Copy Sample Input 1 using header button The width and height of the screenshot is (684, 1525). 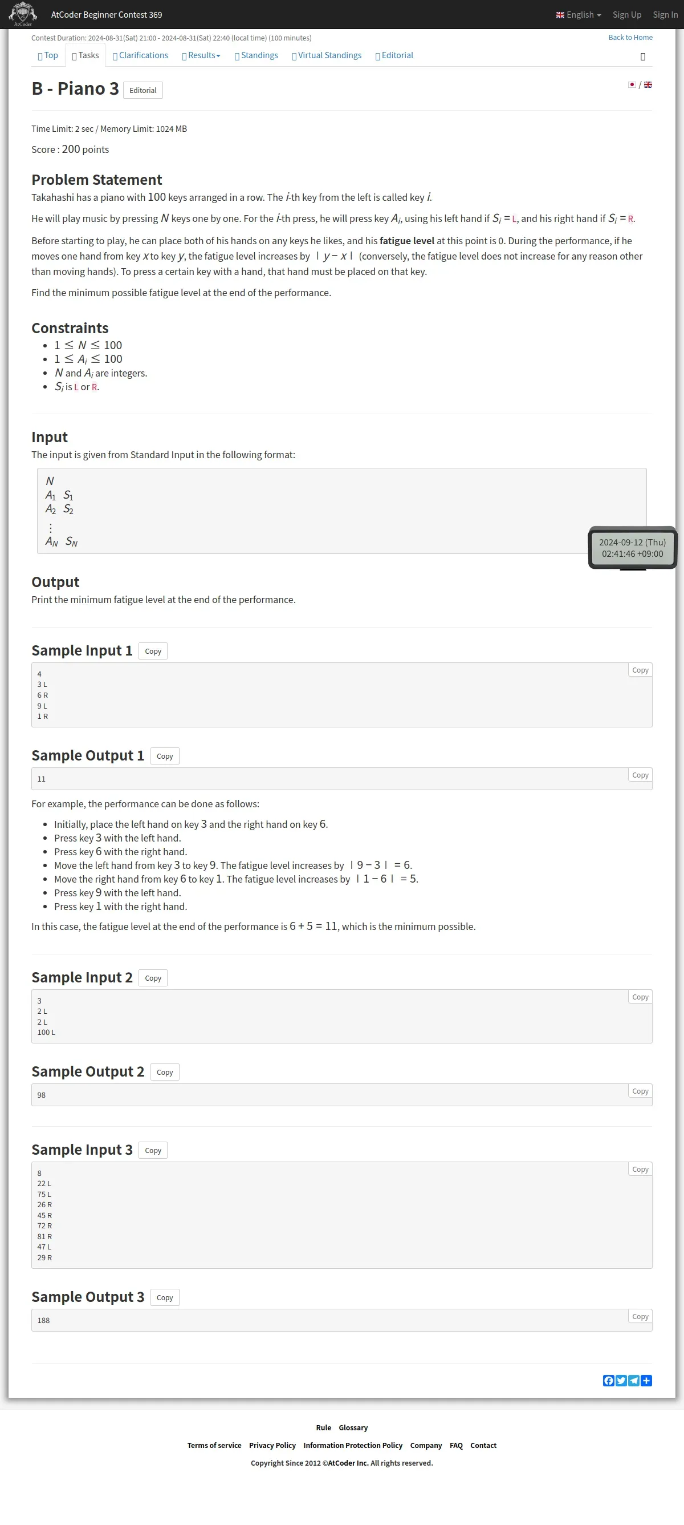click(153, 651)
